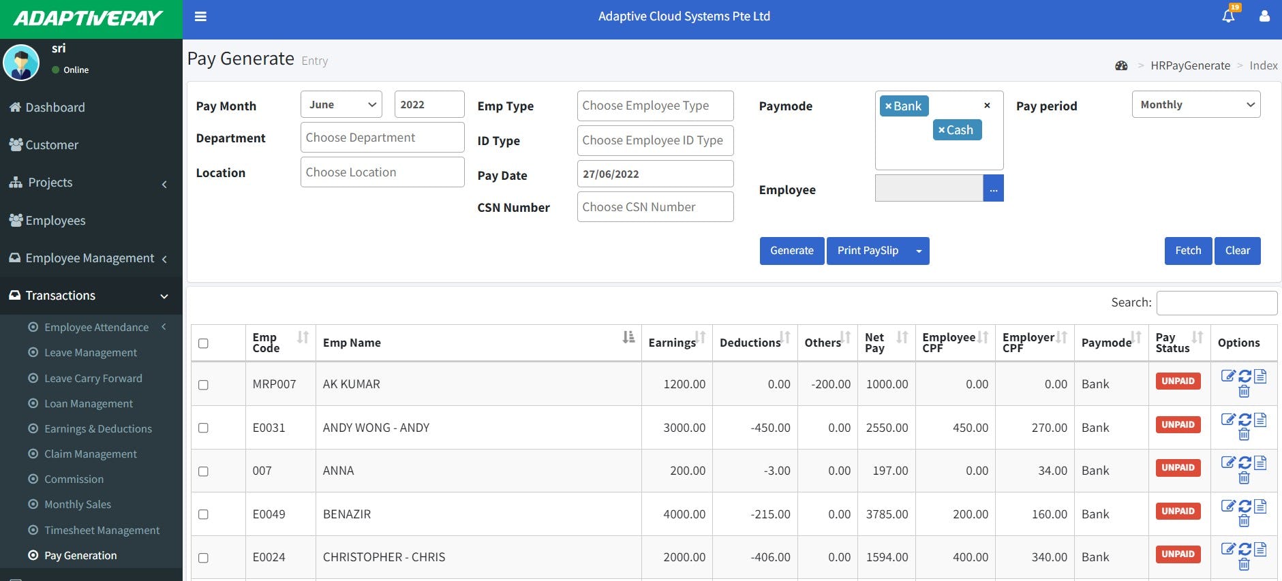Delete pay record for AK KUMAR
This screenshot has height=581, width=1282.
1244,391
